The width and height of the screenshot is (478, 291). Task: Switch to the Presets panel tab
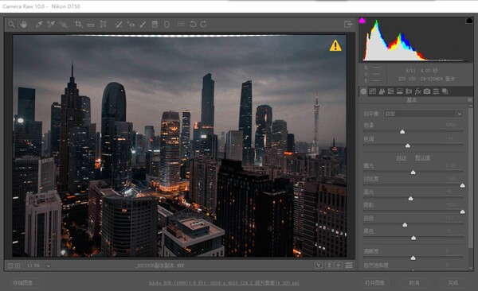coord(436,91)
